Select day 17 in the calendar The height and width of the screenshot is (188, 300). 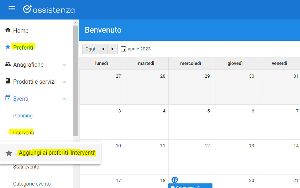pos(118,180)
